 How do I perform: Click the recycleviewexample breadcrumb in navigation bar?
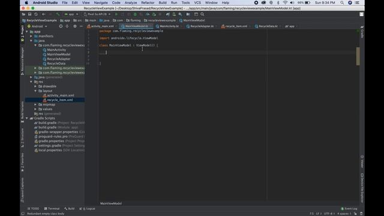(160, 20)
